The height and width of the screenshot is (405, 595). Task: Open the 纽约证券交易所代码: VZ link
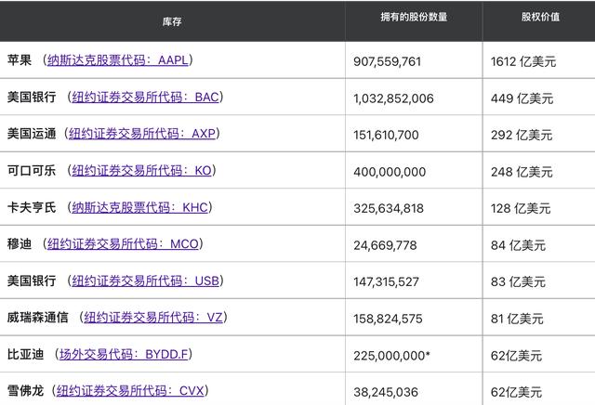[153, 317]
